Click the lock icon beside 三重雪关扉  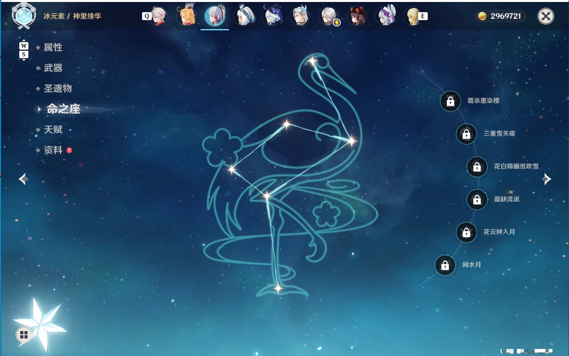pos(467,134)
